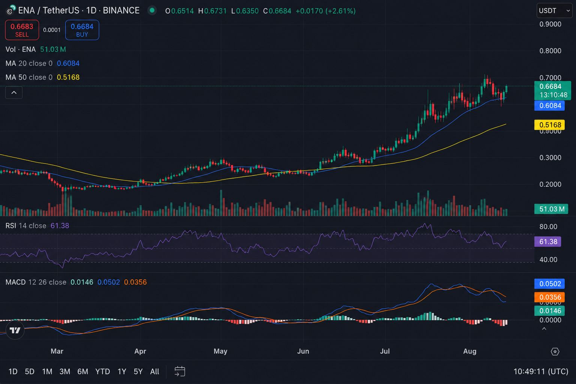
Task: Select the 5D time range
Action: [30, 371]
